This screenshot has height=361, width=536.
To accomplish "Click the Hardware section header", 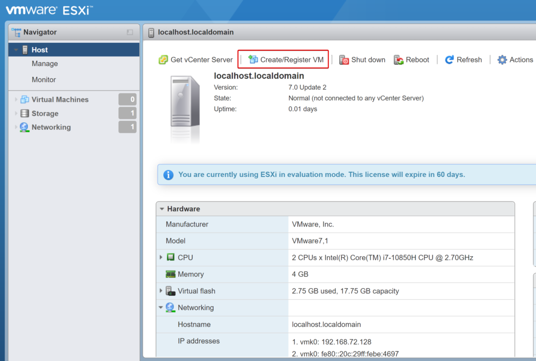I will pos(336,209).
